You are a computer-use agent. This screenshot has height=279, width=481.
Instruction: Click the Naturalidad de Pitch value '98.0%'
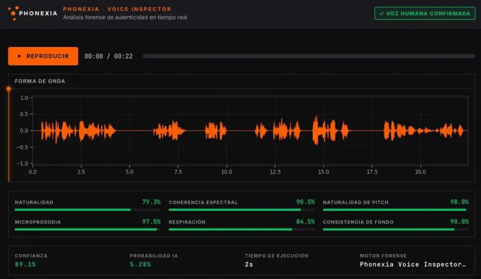click(x=459, y=202)
